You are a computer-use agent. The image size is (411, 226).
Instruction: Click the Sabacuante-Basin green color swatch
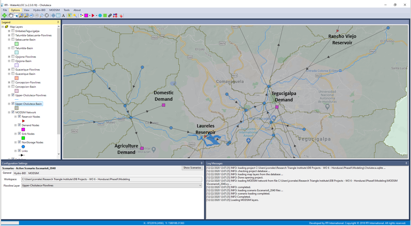(16, 44)
